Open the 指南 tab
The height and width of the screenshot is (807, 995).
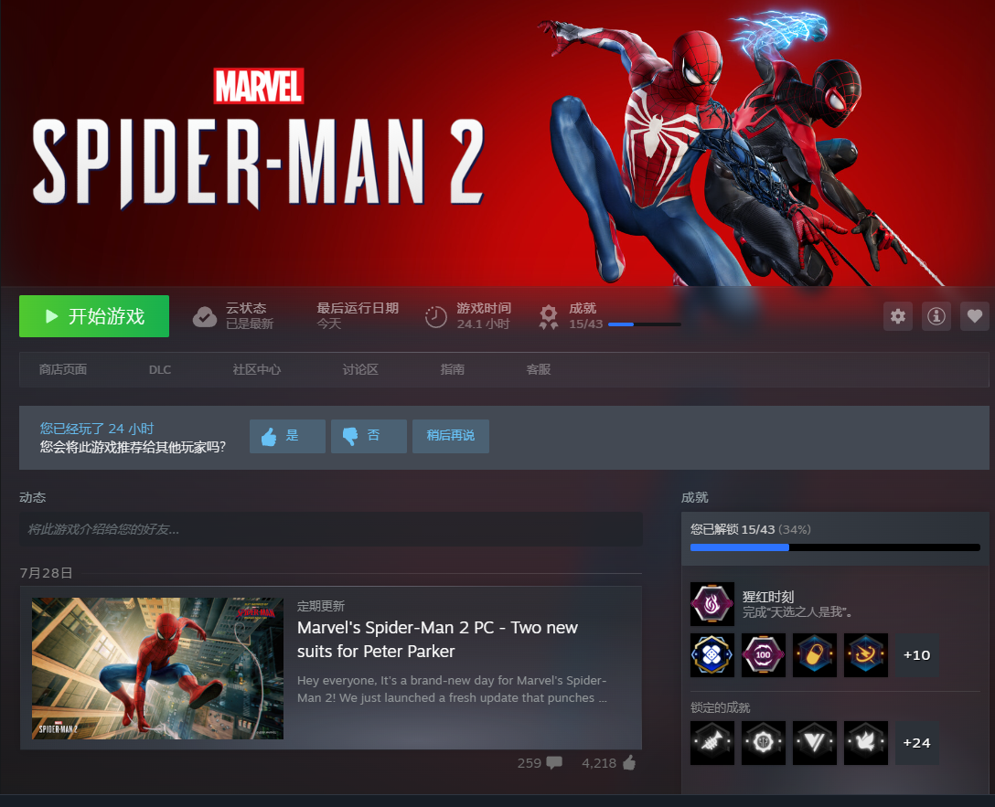pyautogui.click(x=453, y=369)
